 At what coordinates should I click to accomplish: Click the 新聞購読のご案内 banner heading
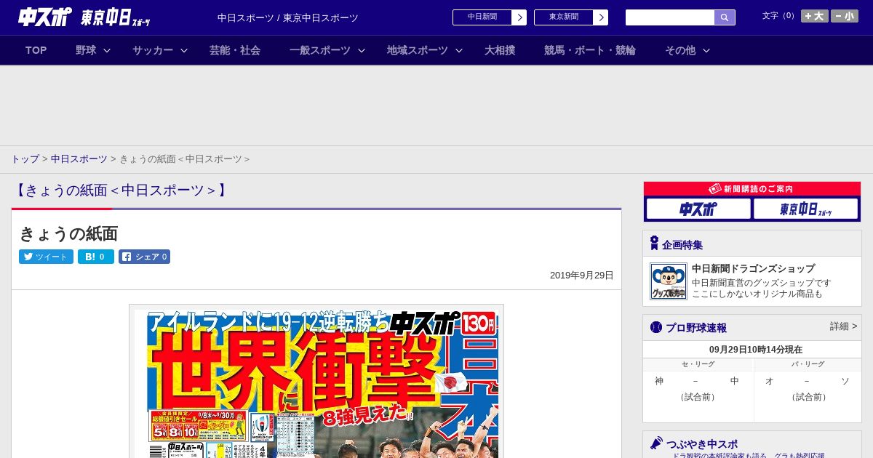click(752, 189)
